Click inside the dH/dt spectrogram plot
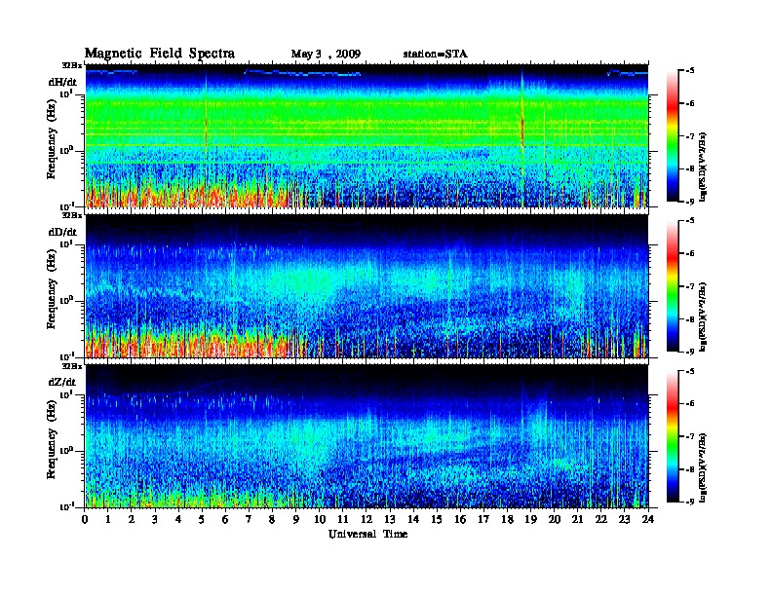 367,135
